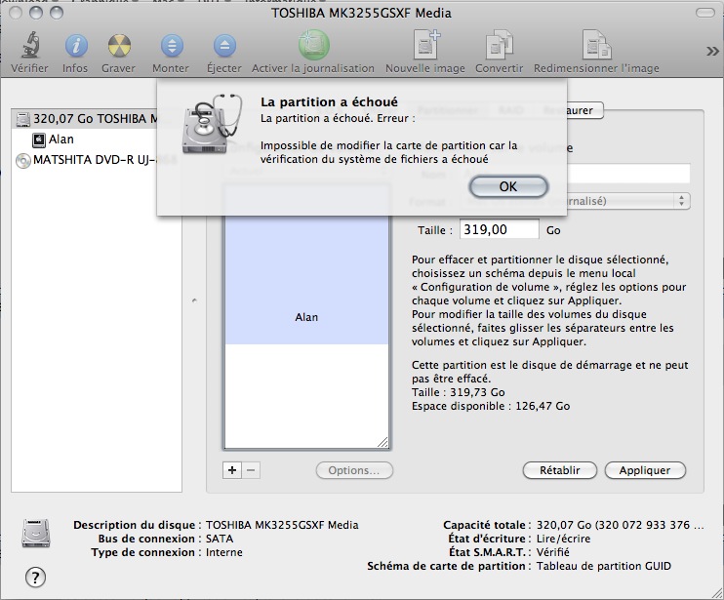724x600 pixels.
Task: Click the Rétablir button
Action: (x=560, y=470)
